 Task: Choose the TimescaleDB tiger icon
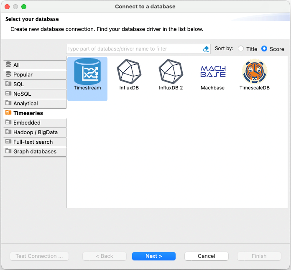[254, 71]
